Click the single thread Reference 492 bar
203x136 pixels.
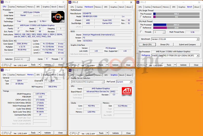point(176,17)
